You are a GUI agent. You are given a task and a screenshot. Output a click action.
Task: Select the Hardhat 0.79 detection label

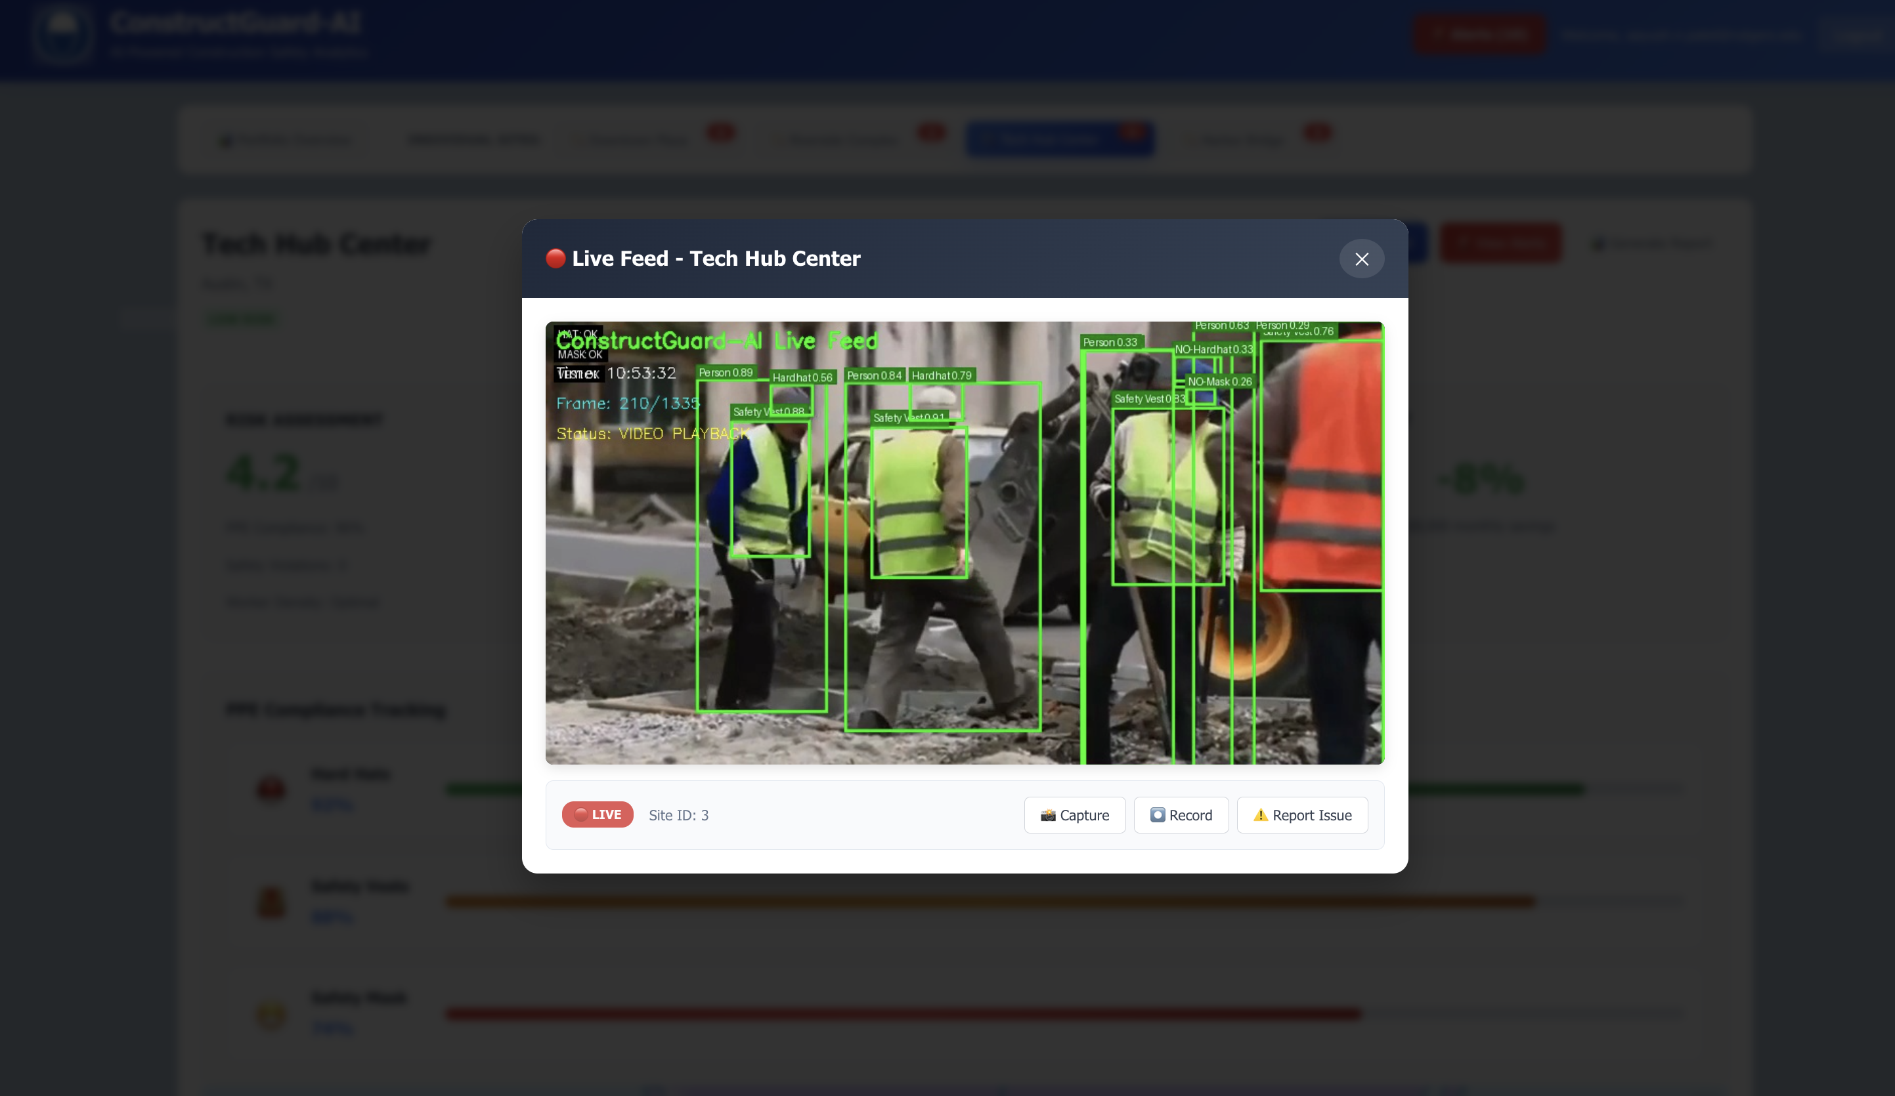coord(942,375)
